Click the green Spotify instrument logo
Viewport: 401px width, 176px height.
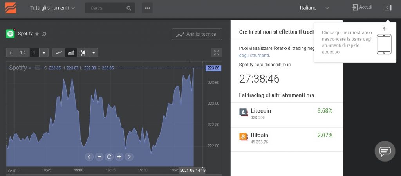(x=11, y=34)
